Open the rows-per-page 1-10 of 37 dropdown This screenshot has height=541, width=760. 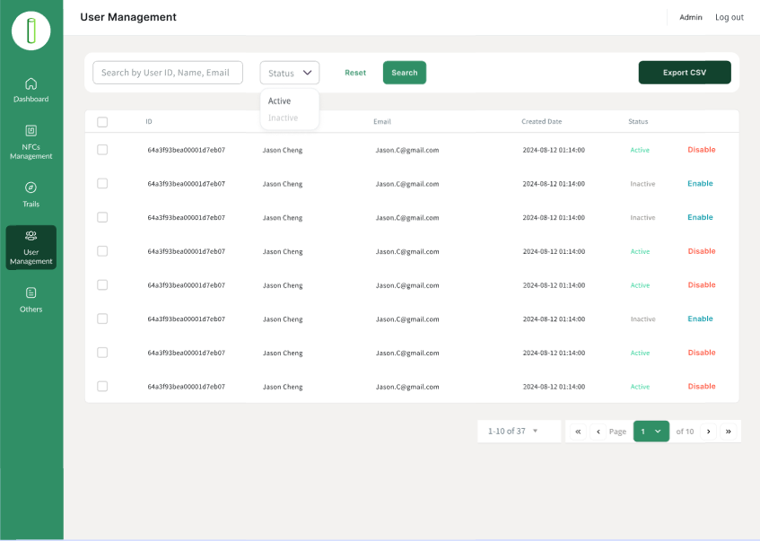point(519,432)
